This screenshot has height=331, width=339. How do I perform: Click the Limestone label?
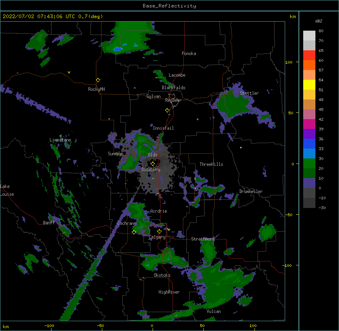tap(60, 140)
